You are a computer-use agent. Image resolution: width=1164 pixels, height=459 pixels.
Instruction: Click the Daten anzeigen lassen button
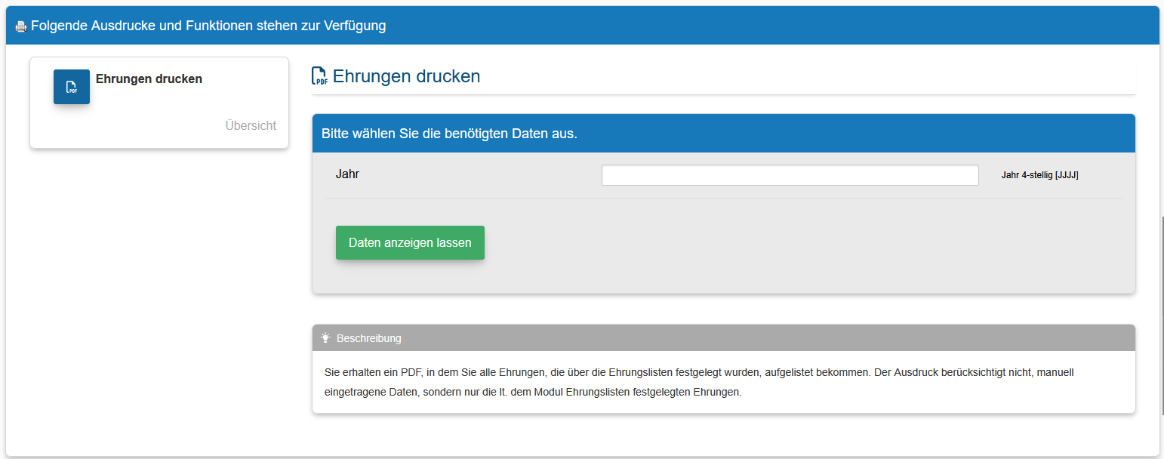[410, 243]
